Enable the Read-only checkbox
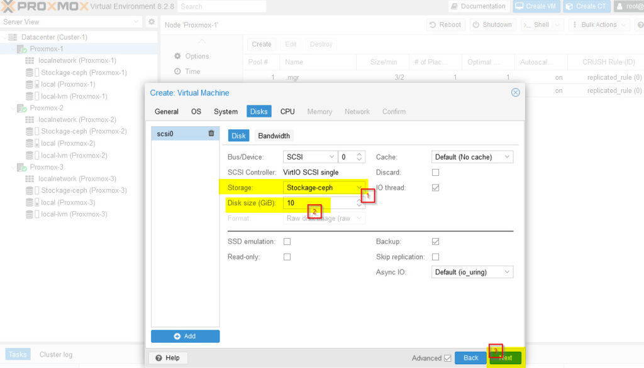 (287, 257)
